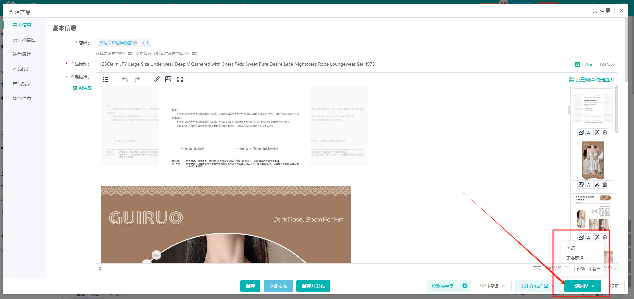Insert hyperlink in product description

[x=157, y=79]
